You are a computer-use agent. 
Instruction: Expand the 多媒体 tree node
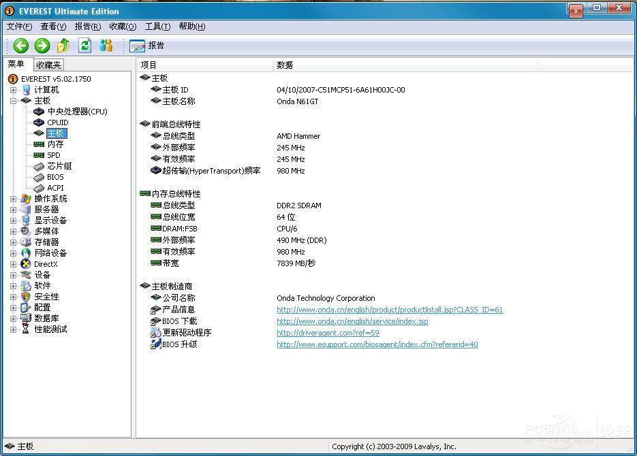coord(14,231)
